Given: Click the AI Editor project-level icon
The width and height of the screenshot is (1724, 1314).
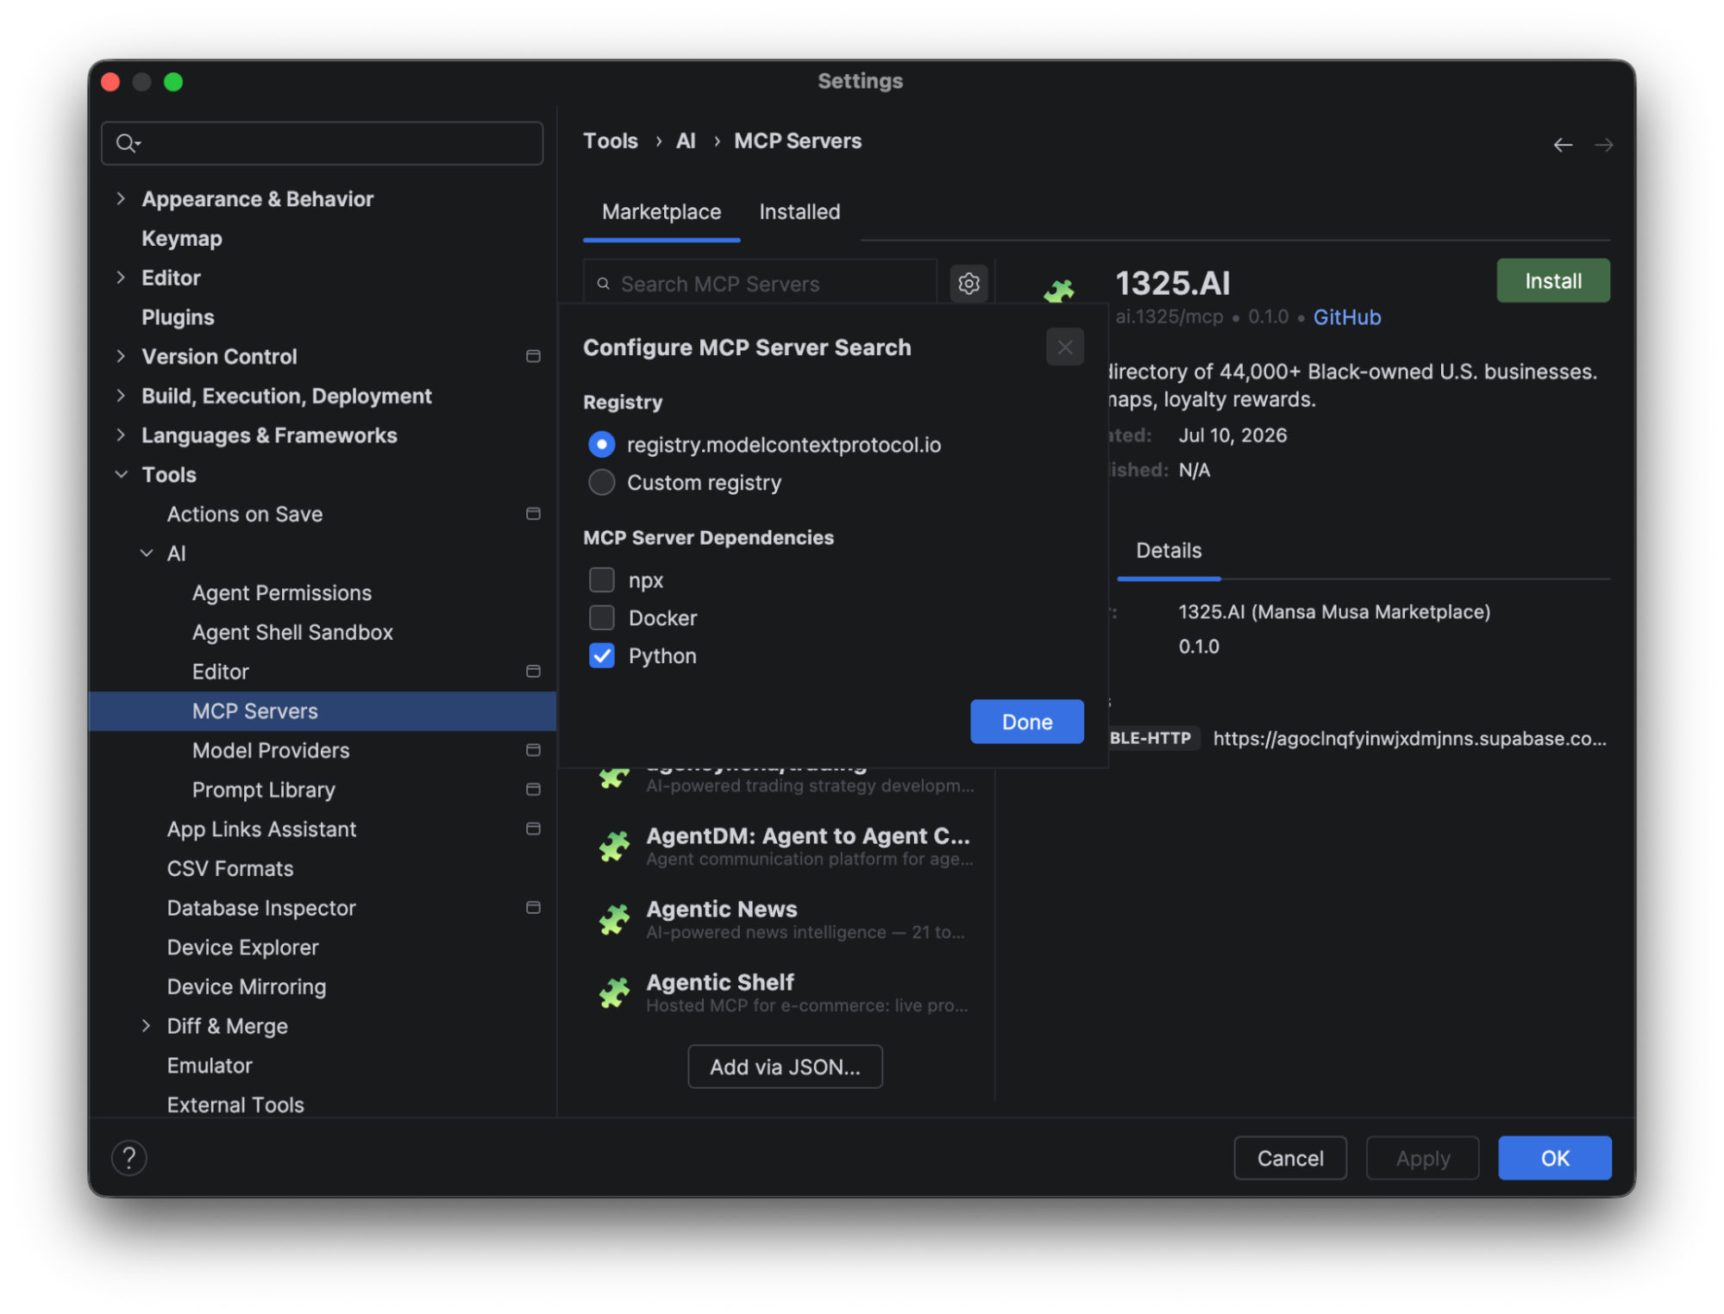Looking at the screenshot, I should [533, 672].
